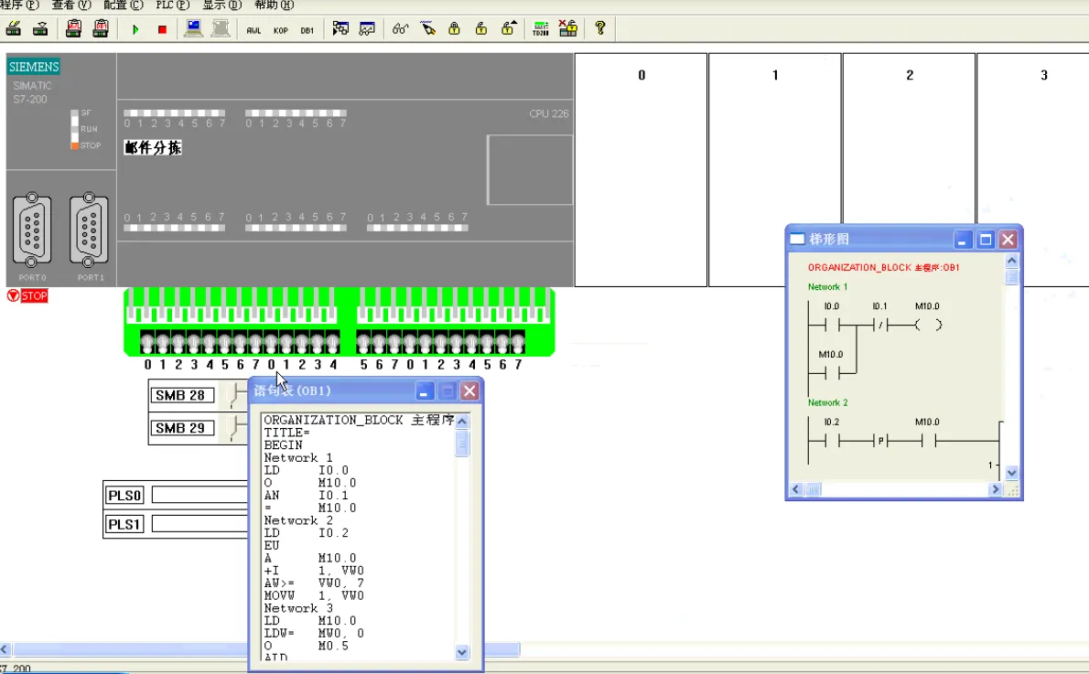Maximize the 梯形图 ladder window
Viewport: 1089px width, 674px height.
click(985, 240)
